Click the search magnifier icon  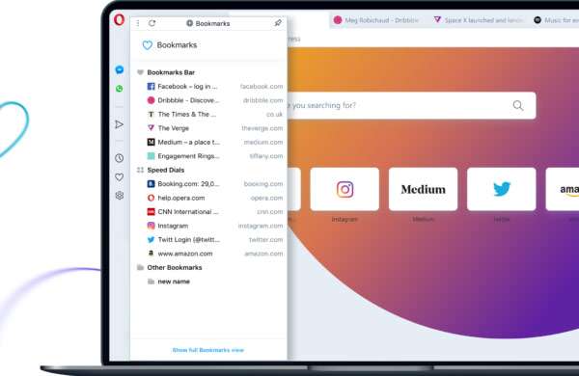(518, 105)
